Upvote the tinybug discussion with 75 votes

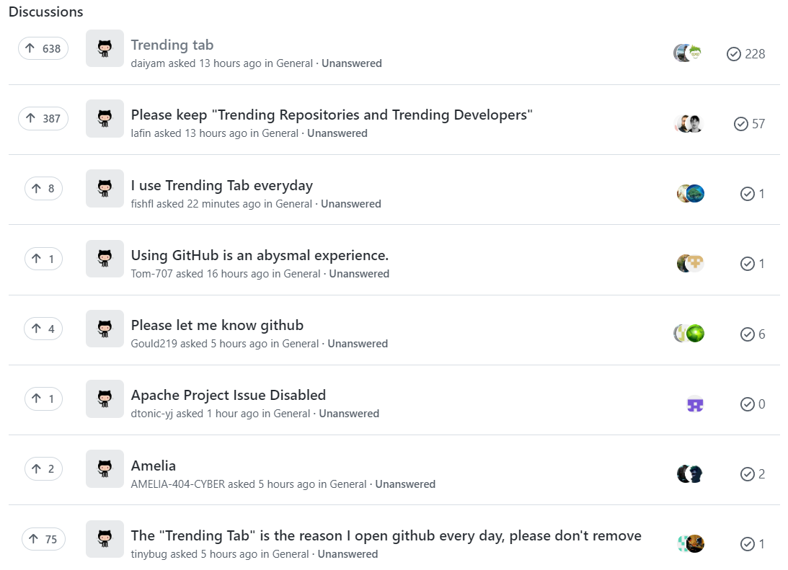coord(43,539)
